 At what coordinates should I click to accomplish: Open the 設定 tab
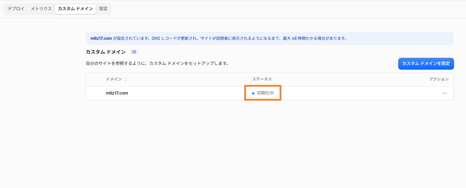click(103, 9)
